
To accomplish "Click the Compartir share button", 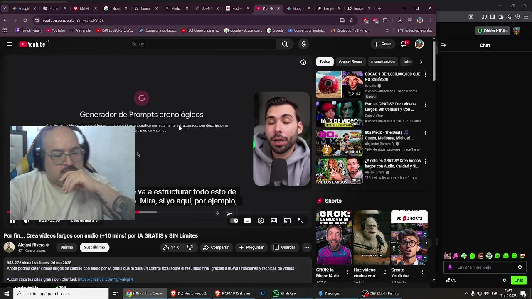I will [216, 248].
